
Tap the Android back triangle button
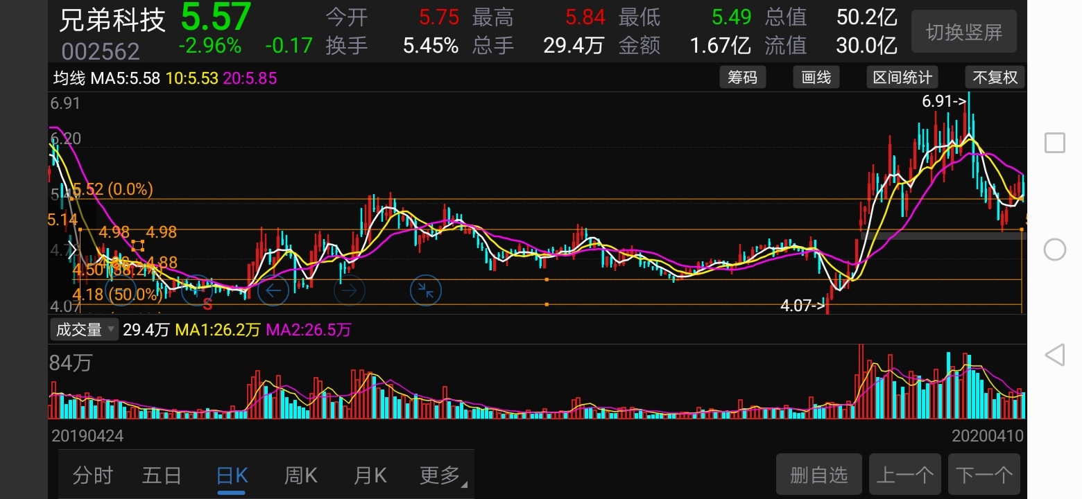pos(1055,356)
